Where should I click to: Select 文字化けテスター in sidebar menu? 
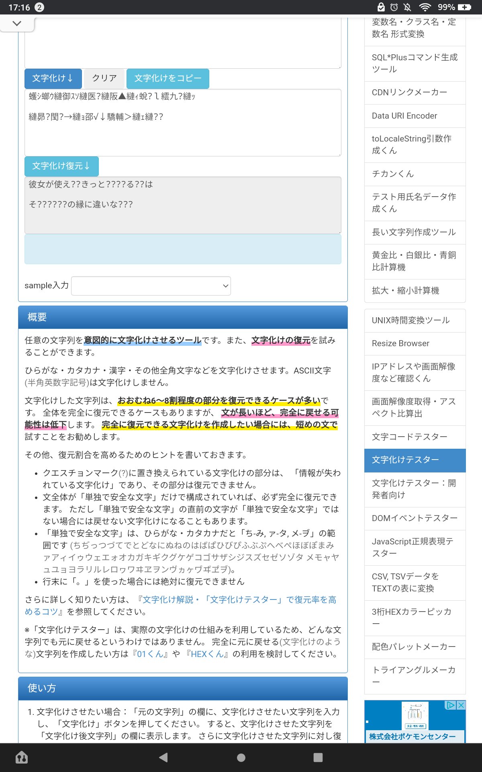point(415,460)
